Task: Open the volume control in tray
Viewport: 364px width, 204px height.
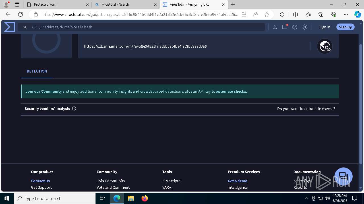Action: 327,198
